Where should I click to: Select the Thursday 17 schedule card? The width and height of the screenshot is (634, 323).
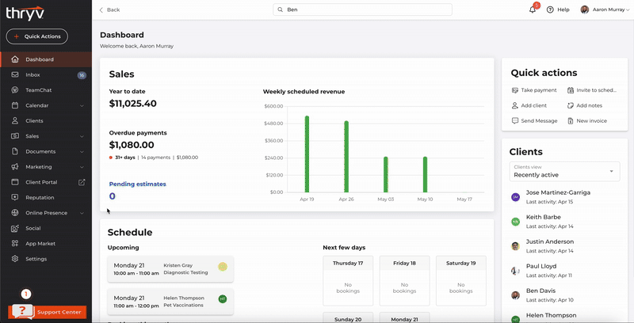click(x=348, y=280)
